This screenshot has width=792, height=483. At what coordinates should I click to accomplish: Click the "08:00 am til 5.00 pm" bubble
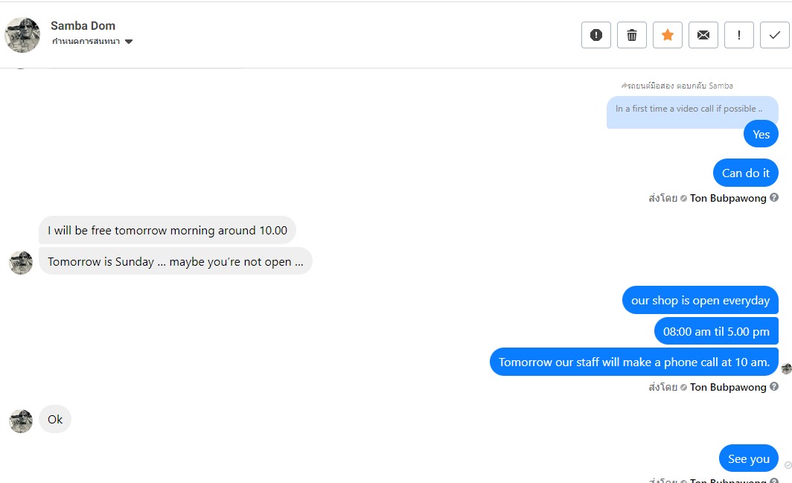pyautogui.click(x=716, y=331)
